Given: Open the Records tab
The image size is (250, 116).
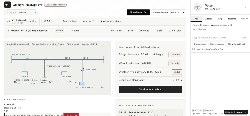Looking at the screenshot, I should 232,19.
